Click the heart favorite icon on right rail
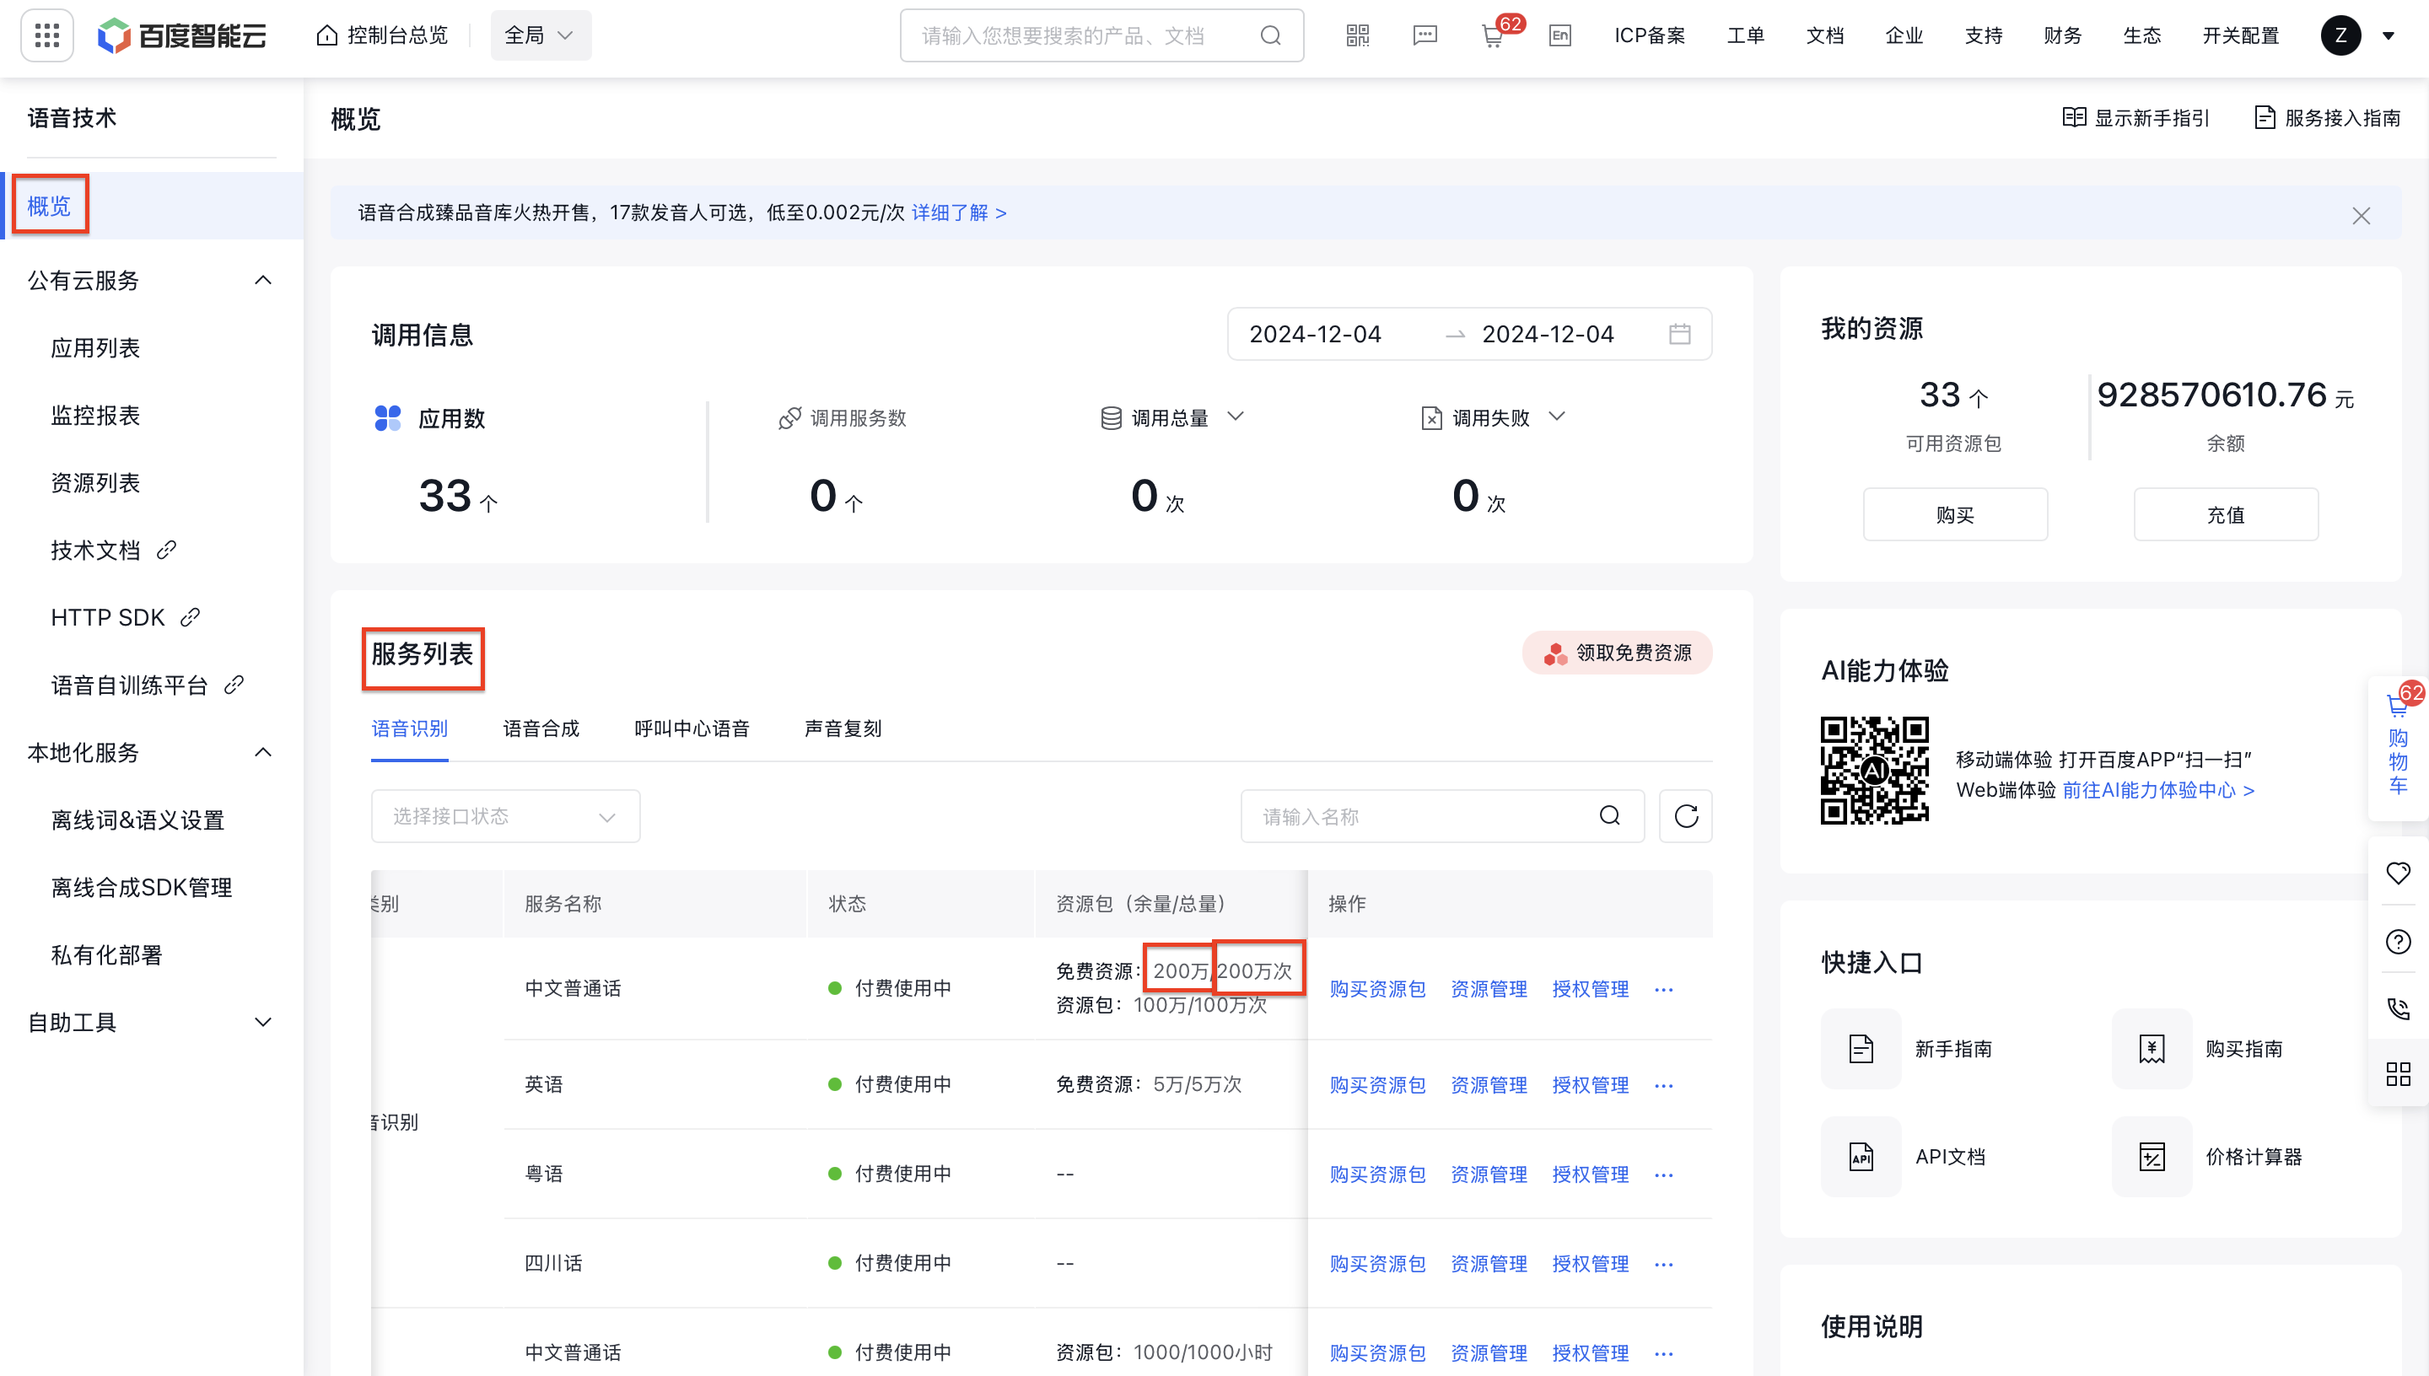The image size is (2429, 1376). point(2398,873)
